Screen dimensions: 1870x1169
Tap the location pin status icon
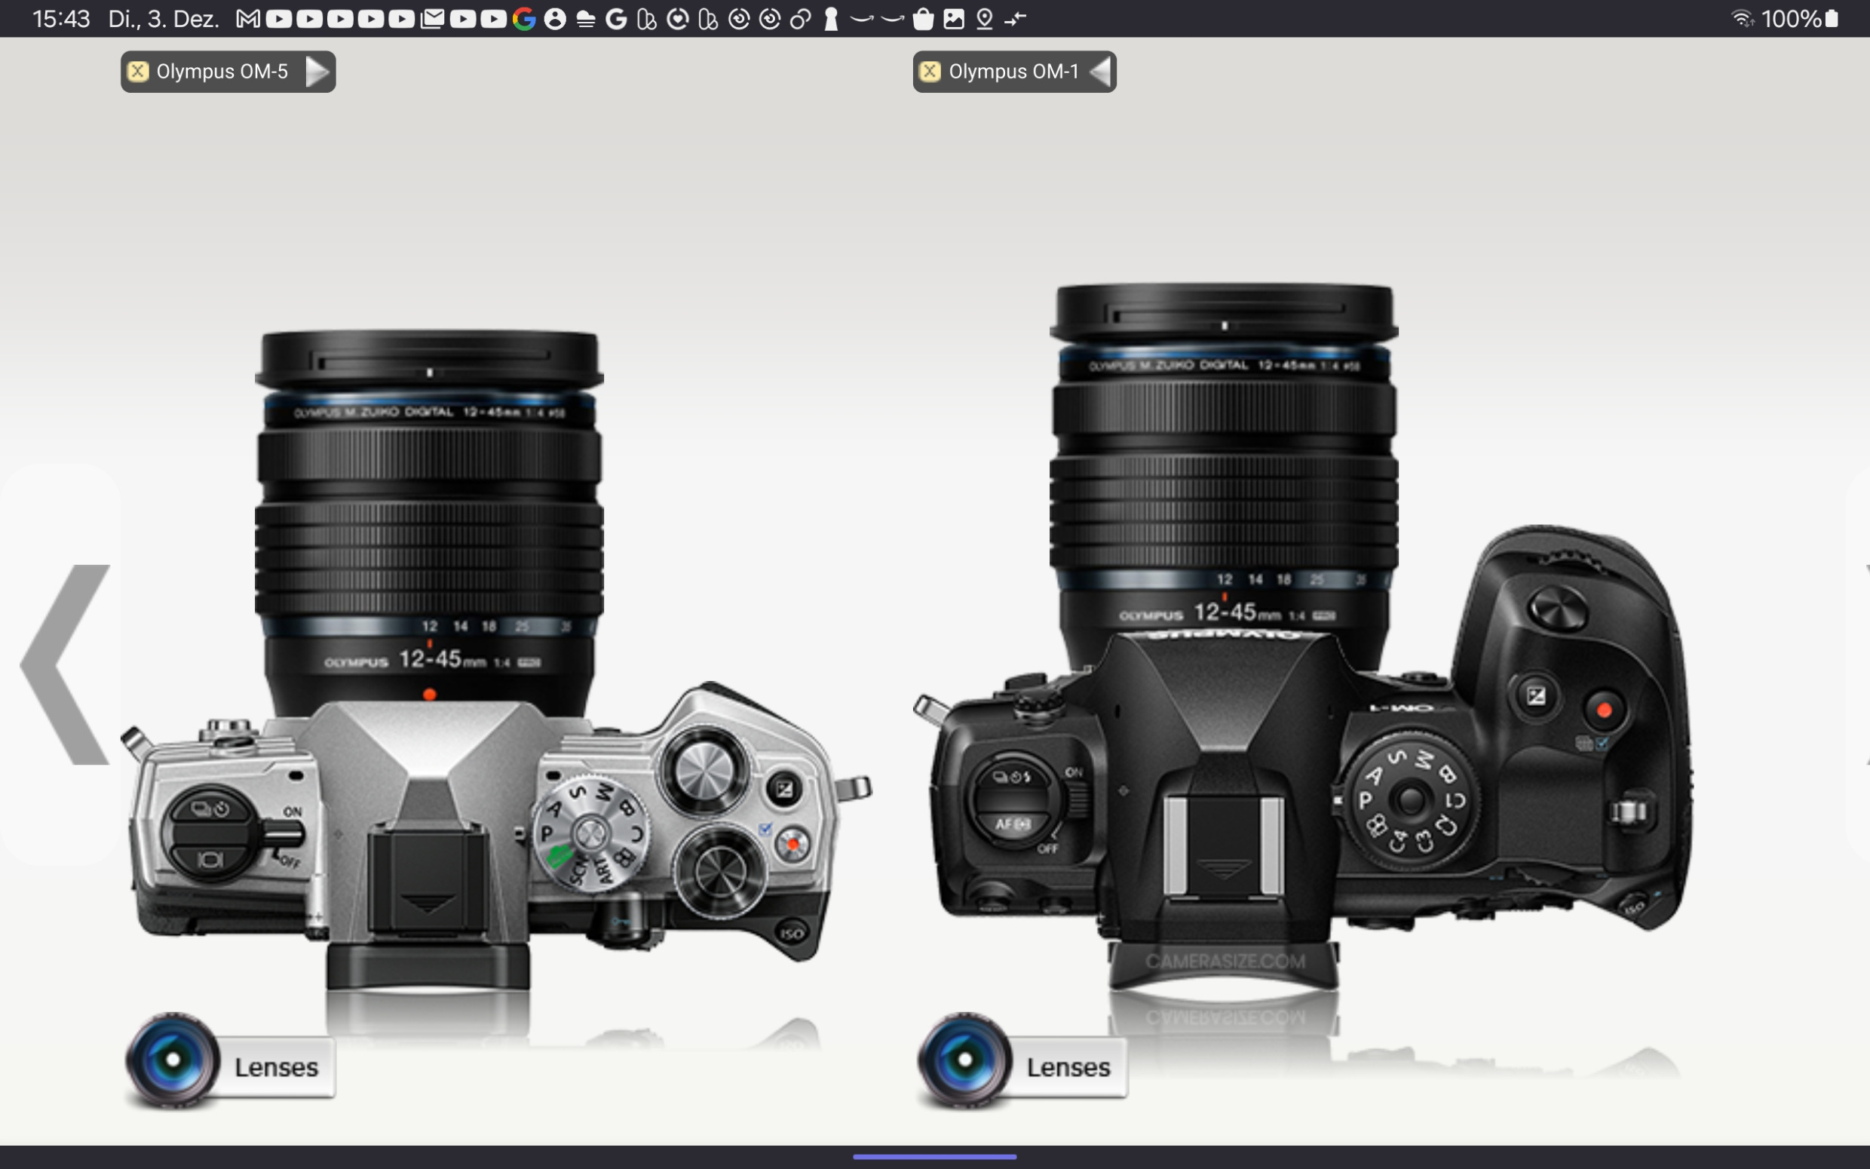point(985,20)
